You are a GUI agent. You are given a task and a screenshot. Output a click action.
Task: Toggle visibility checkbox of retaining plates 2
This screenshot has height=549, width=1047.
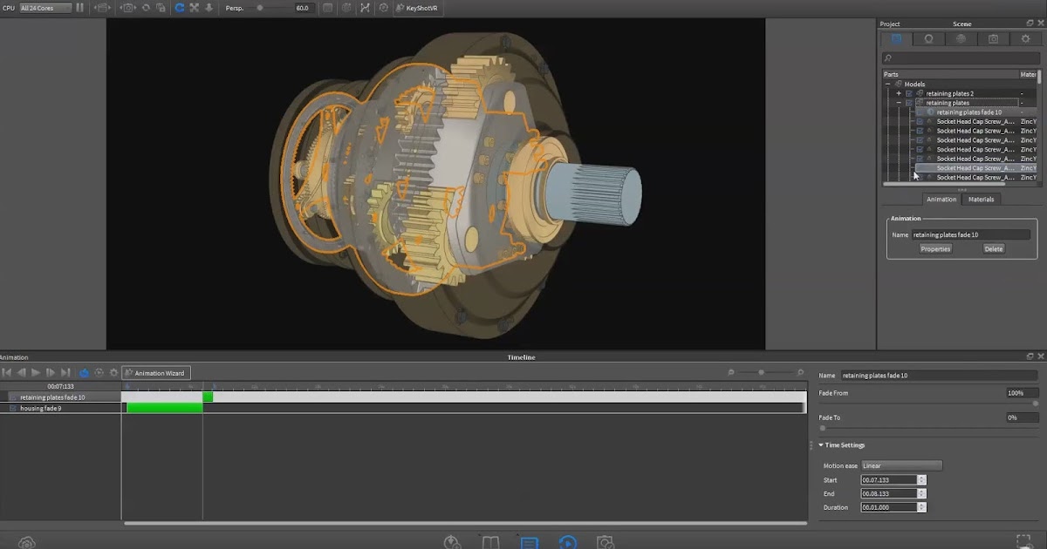coord(909,93)
